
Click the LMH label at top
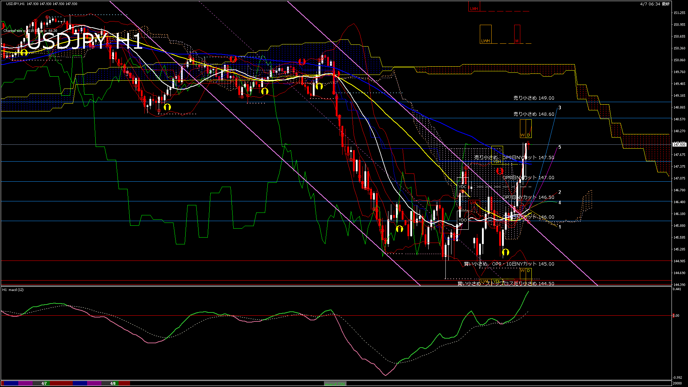[x=474, y=9]
